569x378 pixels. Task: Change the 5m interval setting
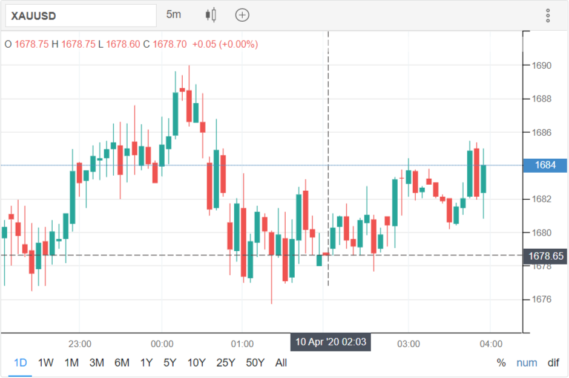click(174, 14)
